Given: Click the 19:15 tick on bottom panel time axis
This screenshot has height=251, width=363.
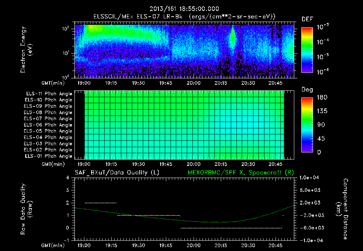Looking at the screenshot, I should point(111,245).
